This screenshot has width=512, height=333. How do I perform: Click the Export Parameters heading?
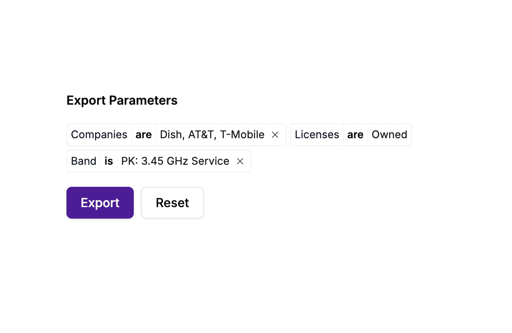[122, 101]
